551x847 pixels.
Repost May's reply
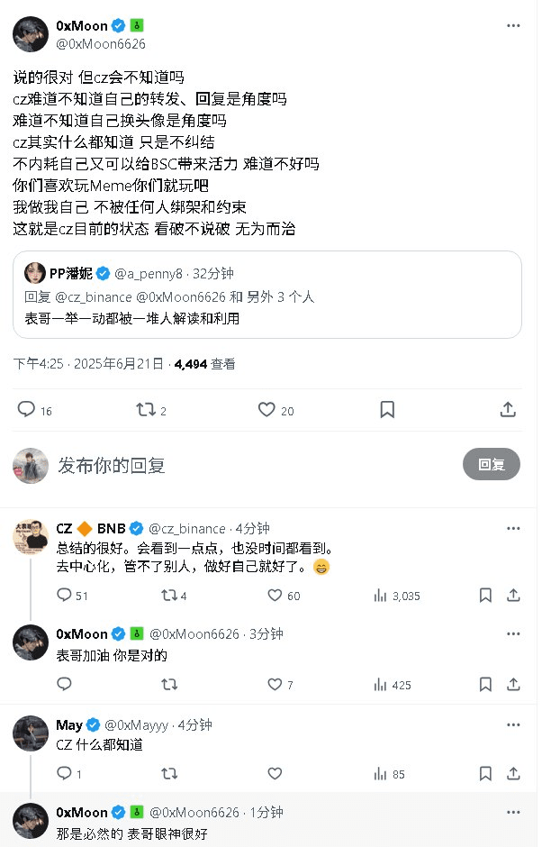coord(168,773)
